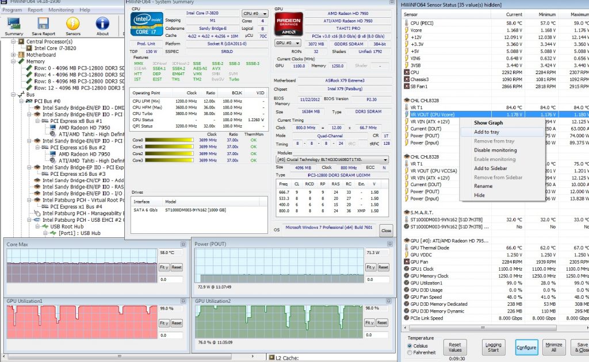Click the CPU fan sensor icon
The image size is (589, 362).
pos(407,72)
